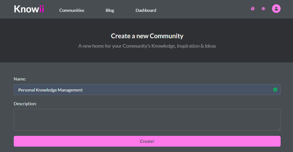Open the Blog navigation item
Viewport: 293px width, 152px height.
(x=110, y=10)
